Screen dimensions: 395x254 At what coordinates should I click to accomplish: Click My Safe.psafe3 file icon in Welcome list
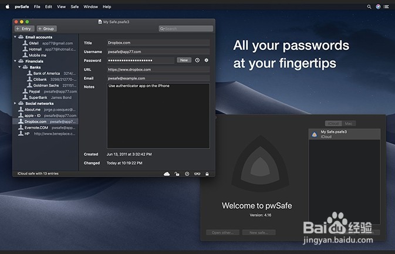point(315,134)
